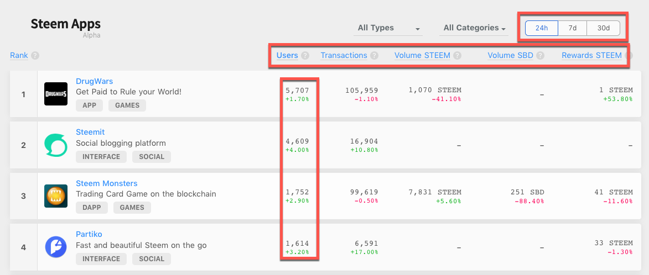This screenshot has height=275, width=649.
Task: Open the DrugWars app link
Action: point(95,81)
